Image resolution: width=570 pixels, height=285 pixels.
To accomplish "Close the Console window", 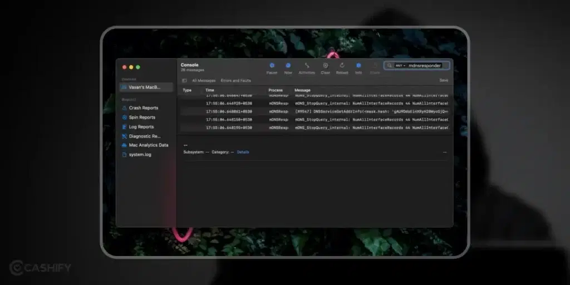I will pos(124,67).
